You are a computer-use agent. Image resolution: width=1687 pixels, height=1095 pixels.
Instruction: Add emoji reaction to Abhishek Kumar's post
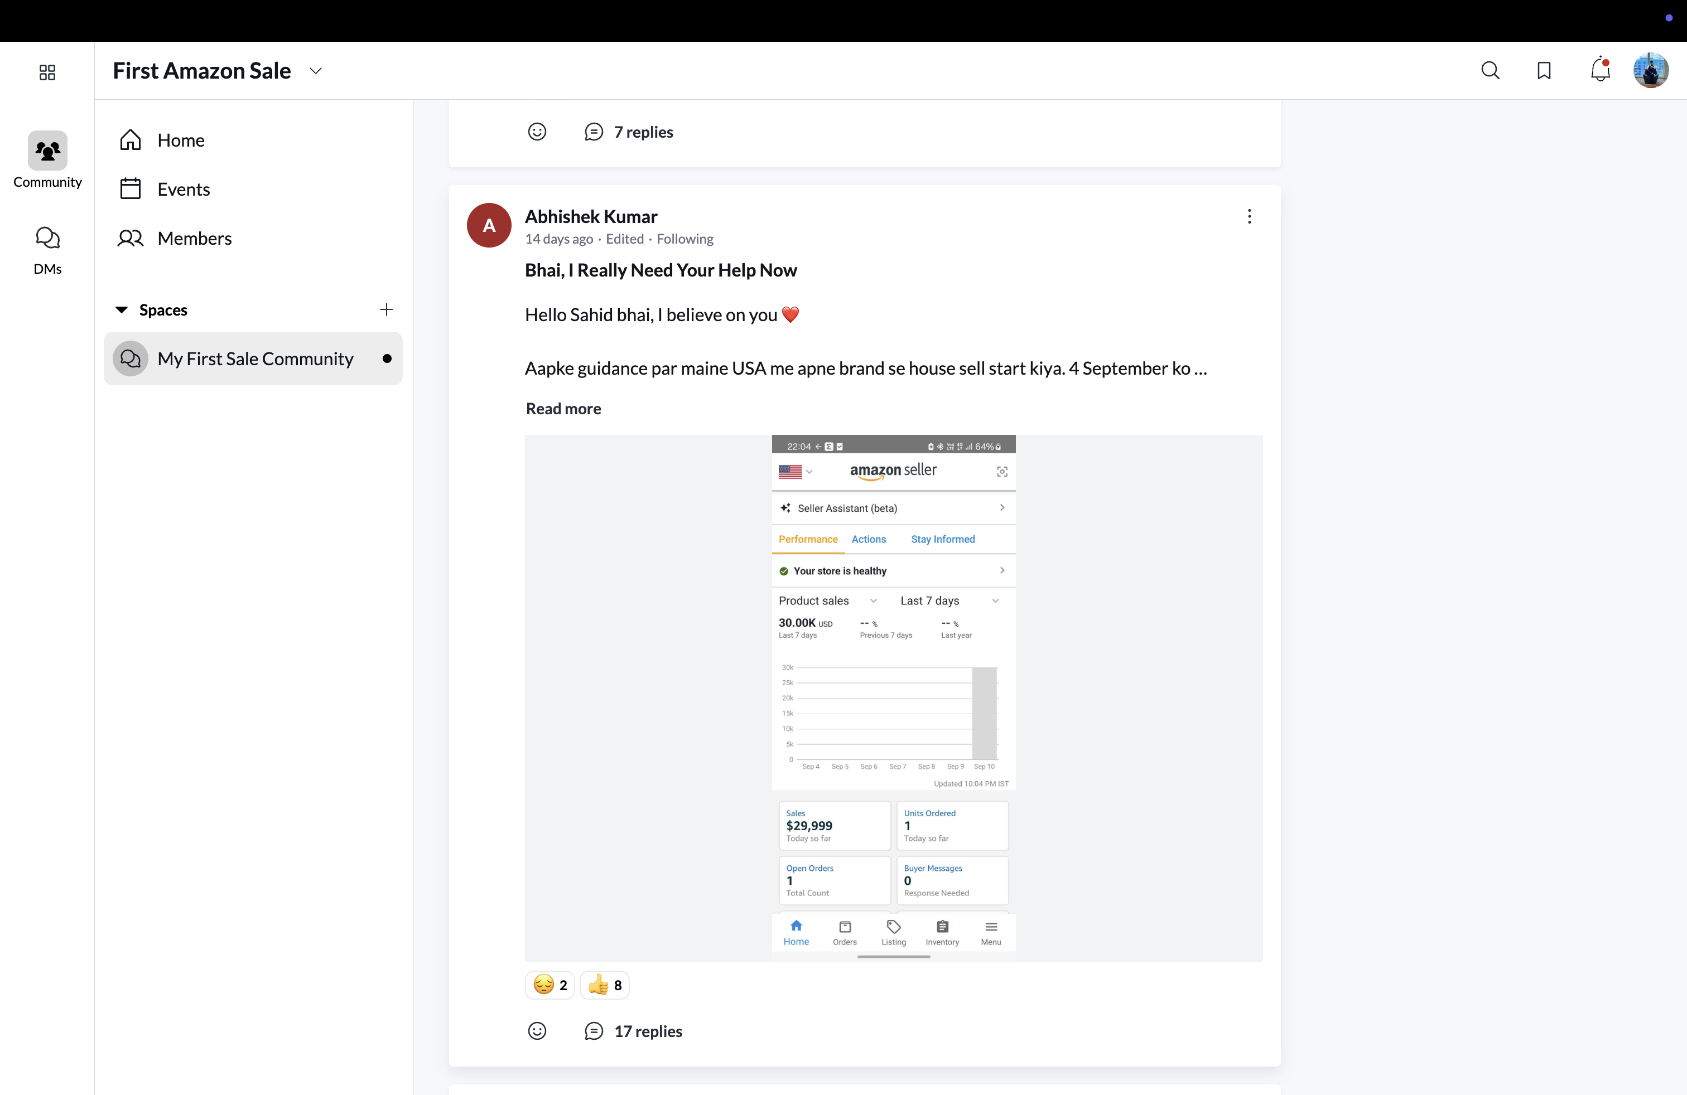tap(537, 1030)
